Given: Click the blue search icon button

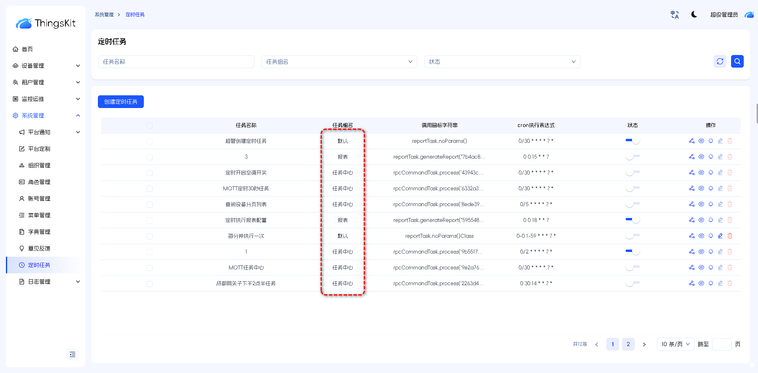Looking at the screenshot, I should (x=737, y=61).
